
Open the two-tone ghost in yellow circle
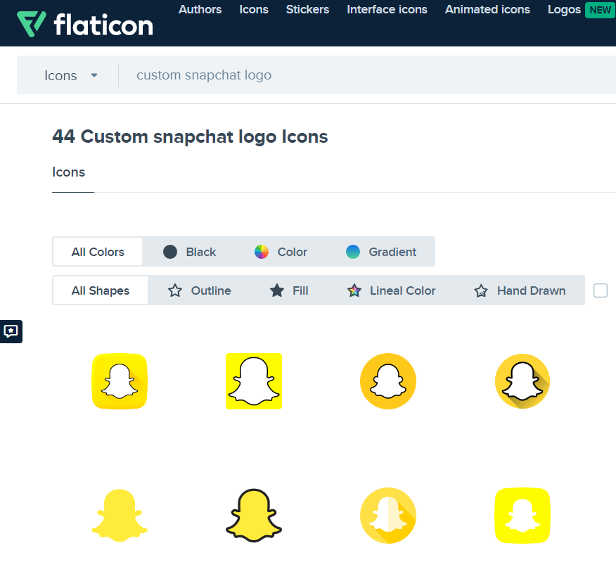coord(388,516)
